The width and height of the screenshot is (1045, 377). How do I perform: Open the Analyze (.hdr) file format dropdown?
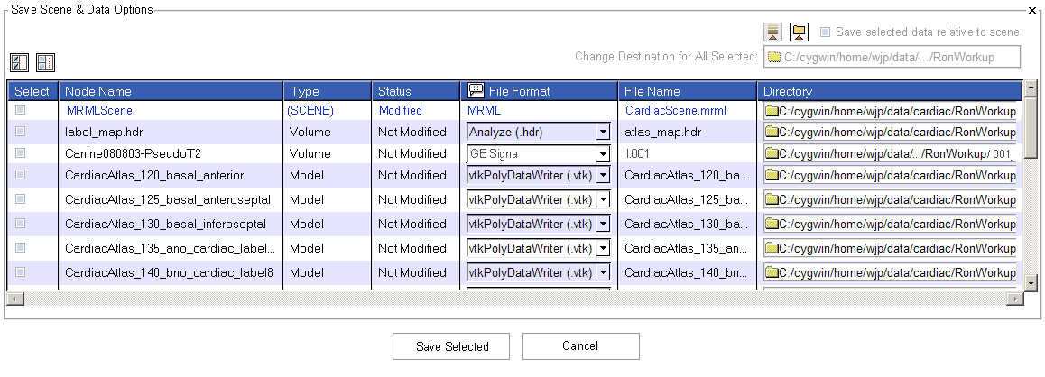pos(602,132)
